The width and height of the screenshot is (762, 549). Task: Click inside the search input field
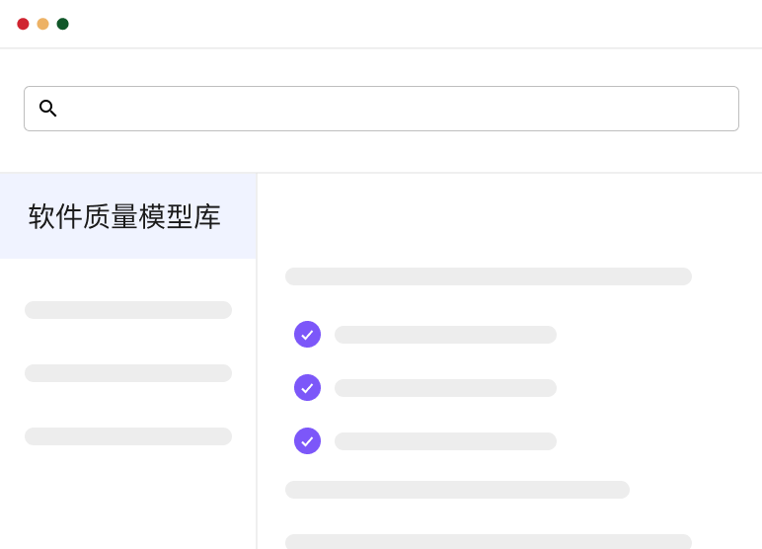[x=395, y=109]
